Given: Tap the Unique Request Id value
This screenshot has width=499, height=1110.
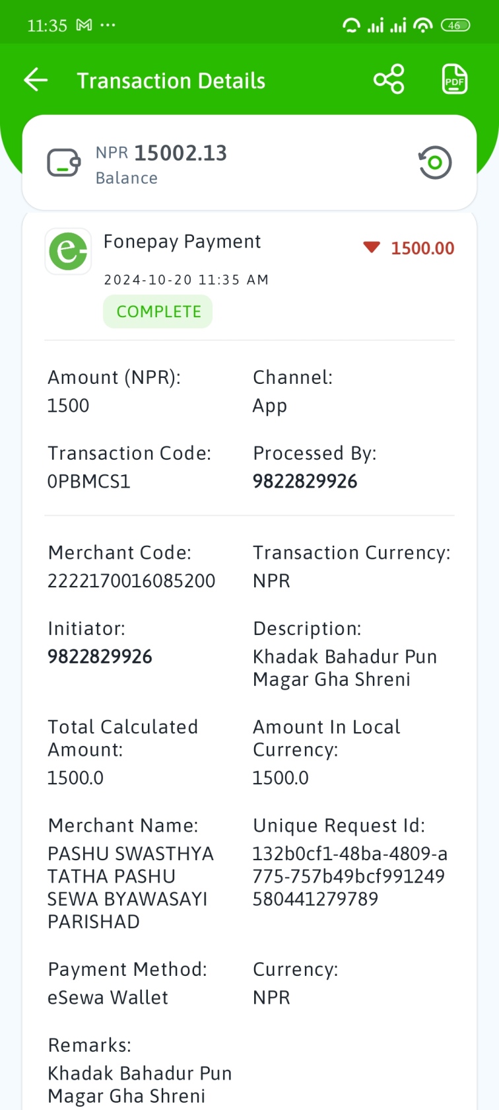Looking at the screenshot, I should tap(350, 876).
